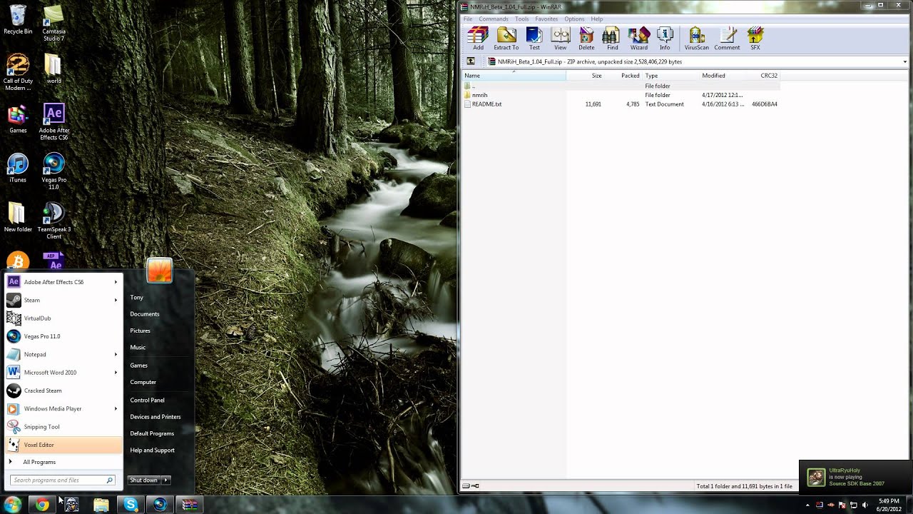
Task: Select the nmrih folder in archive
Action: point(476,95)
